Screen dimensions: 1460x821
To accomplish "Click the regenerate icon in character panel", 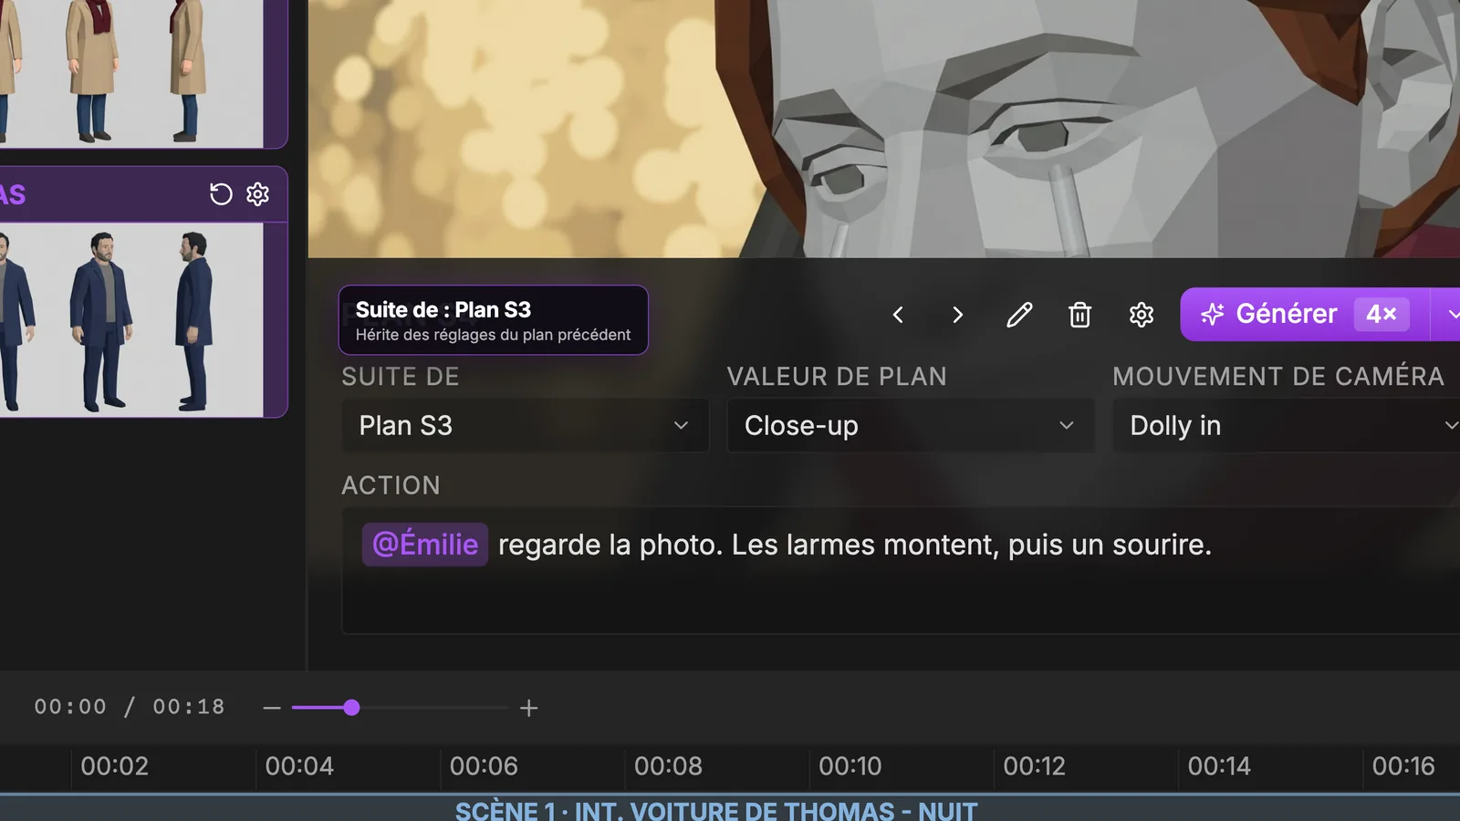I will point(221,194).
